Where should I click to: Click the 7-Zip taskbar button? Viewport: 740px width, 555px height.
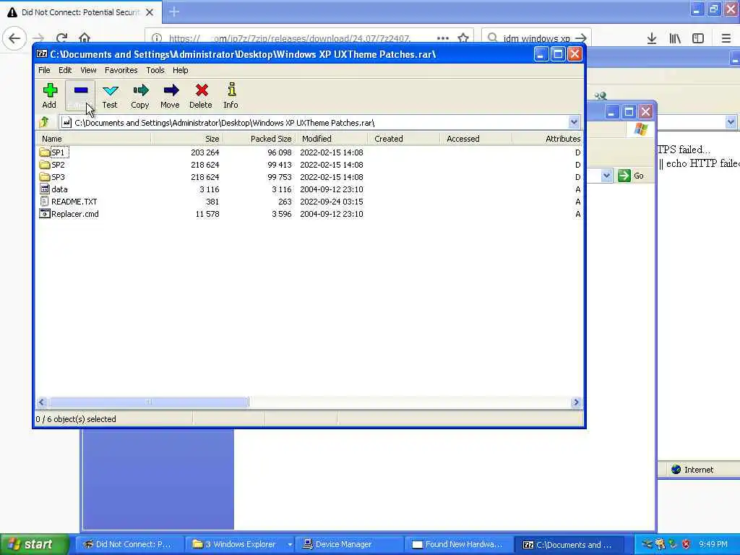(x=569, y=544)
